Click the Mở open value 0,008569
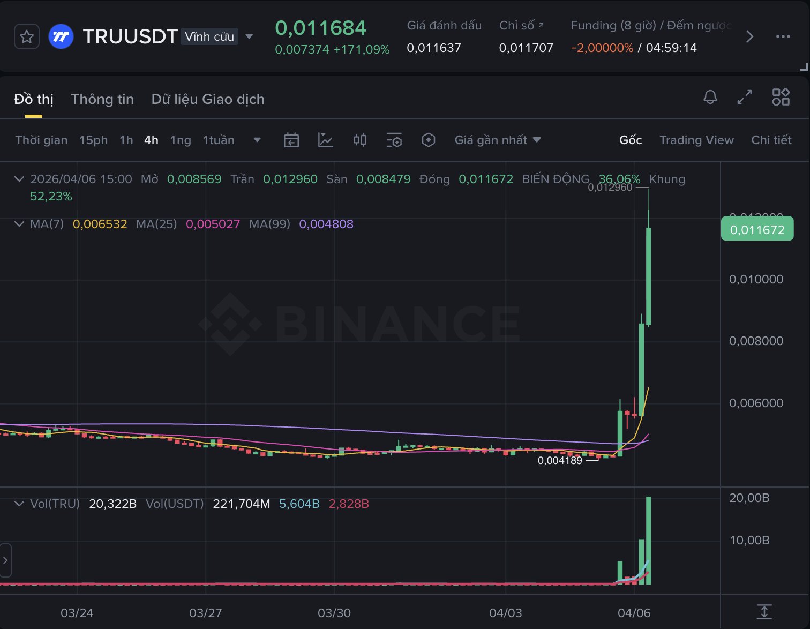The height and width of the screenshot is (629, 810). tap(194, 179)
